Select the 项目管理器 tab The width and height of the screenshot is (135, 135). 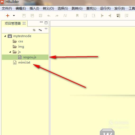[13, 23]
